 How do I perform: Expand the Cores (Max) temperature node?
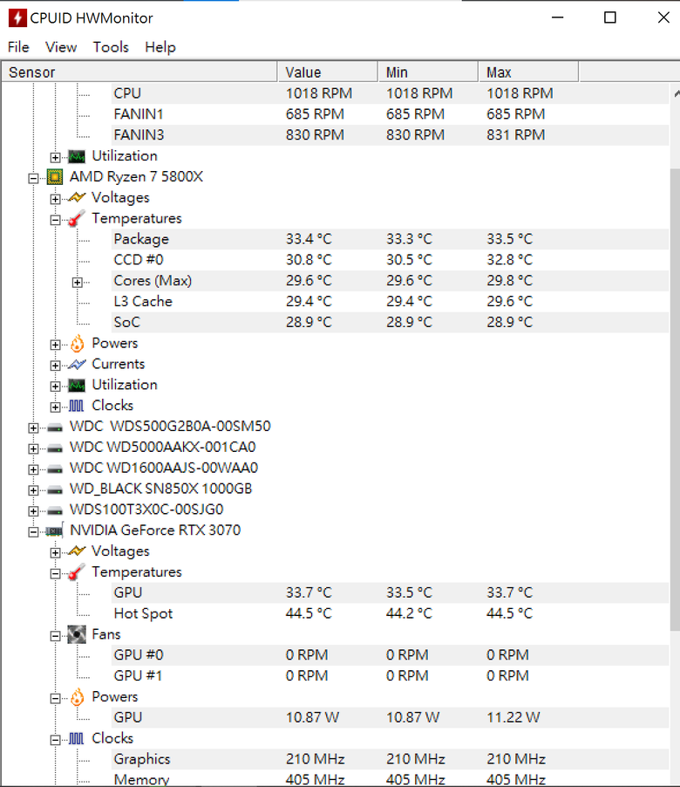tap(77, 282)
